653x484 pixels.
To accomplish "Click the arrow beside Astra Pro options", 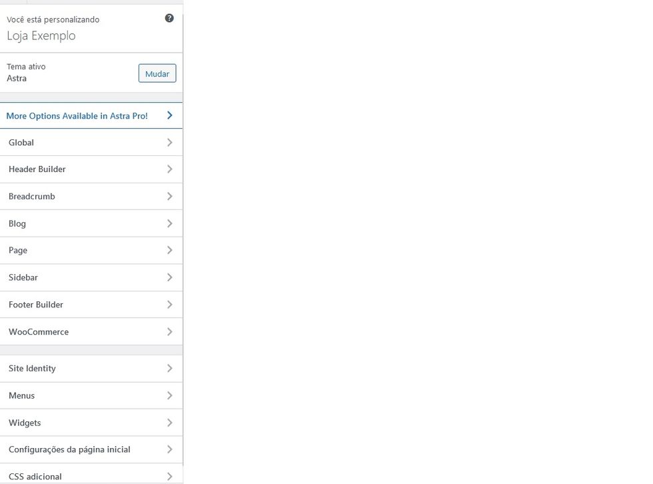I will 169,115.
